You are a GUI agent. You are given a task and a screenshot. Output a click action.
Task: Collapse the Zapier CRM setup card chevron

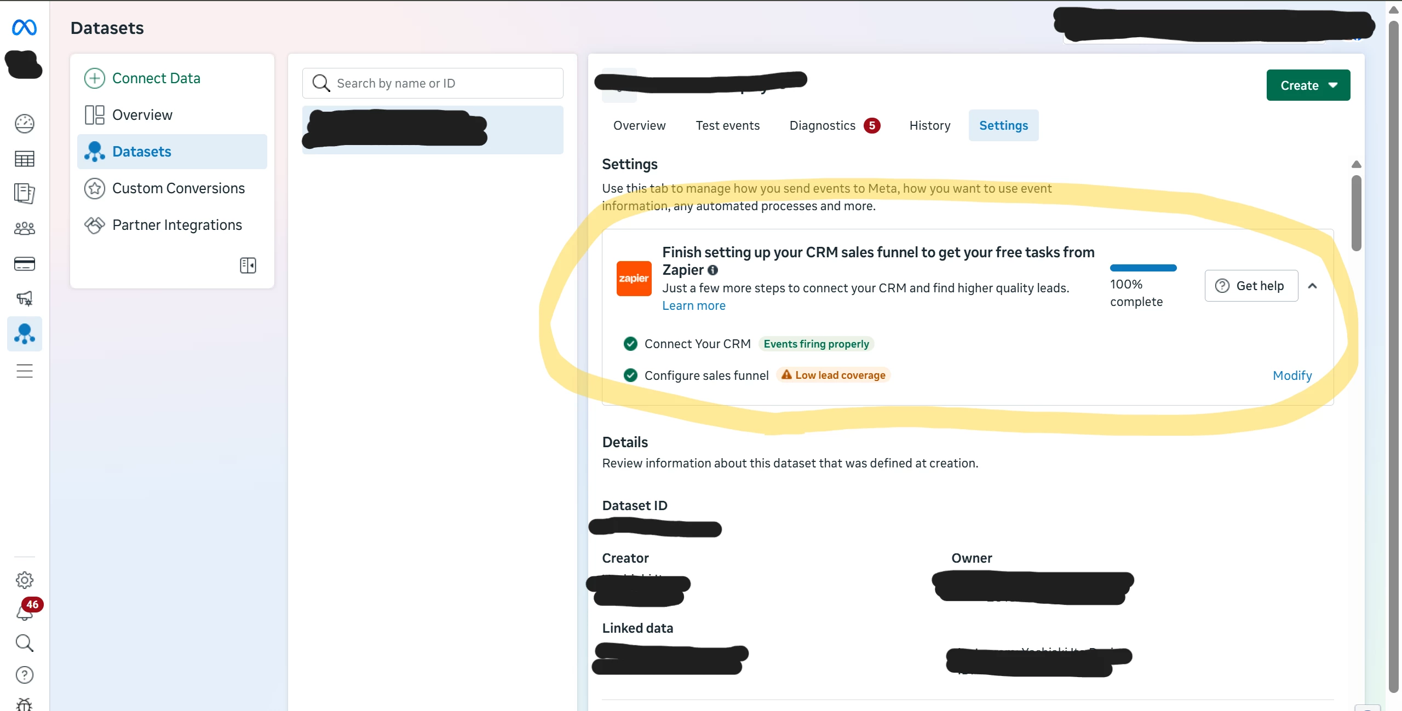[1312, 286]
